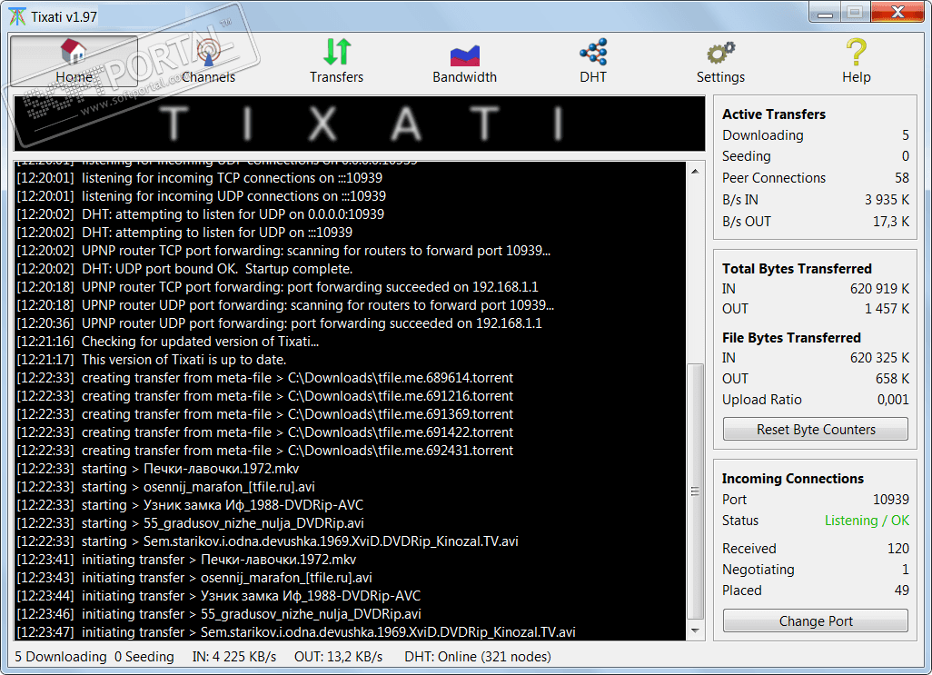Click the Tixati logo in title bar
This screenshot has height=675, width=932.
[x=16, y=16]
